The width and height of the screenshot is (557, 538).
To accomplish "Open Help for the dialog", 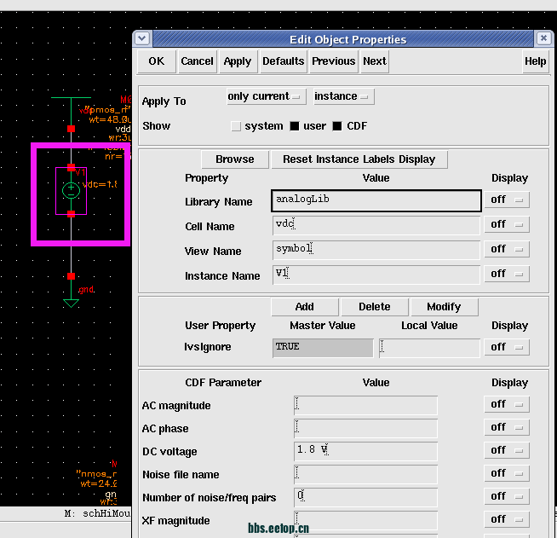I will (x=536, y=61).
